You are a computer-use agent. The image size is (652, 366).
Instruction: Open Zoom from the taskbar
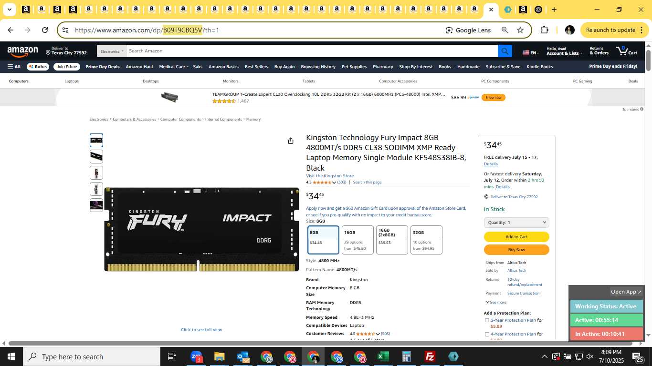pos(196,356)
